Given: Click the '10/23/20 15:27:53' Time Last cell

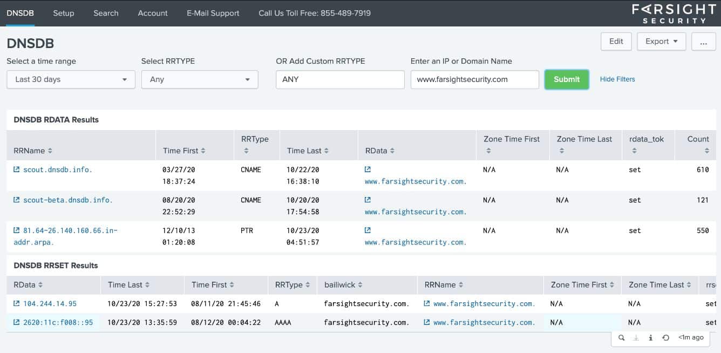Looking at the screenshot, I should pyautogui.click(x=142, y=304).
